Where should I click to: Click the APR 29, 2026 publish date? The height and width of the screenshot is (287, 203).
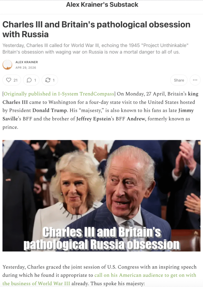coord(26,68)
